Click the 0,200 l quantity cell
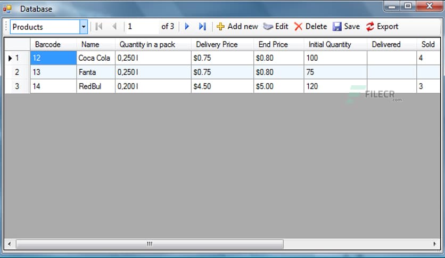The image size is (445, 258). tap(153, 86)
